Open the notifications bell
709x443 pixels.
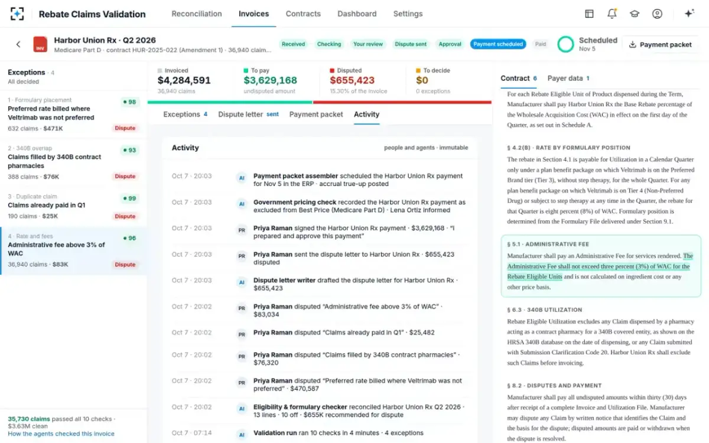pos(612,14)
